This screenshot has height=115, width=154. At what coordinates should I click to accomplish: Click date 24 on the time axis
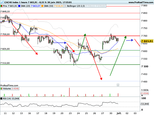(x=78, y=113)
